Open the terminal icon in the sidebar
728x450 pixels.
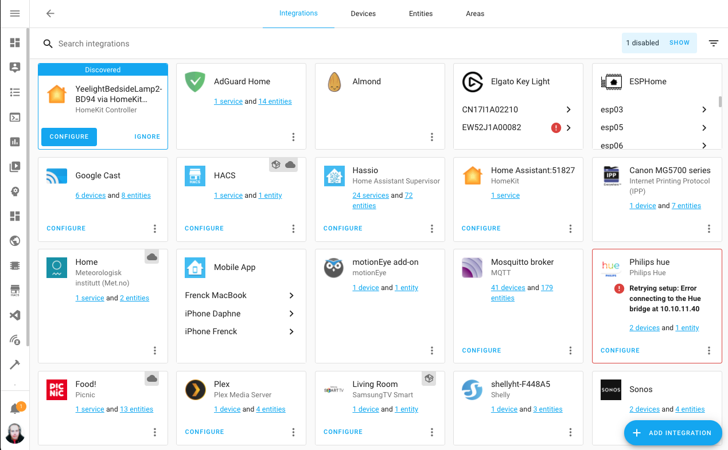pyautogui.click(x=15, y=117)
